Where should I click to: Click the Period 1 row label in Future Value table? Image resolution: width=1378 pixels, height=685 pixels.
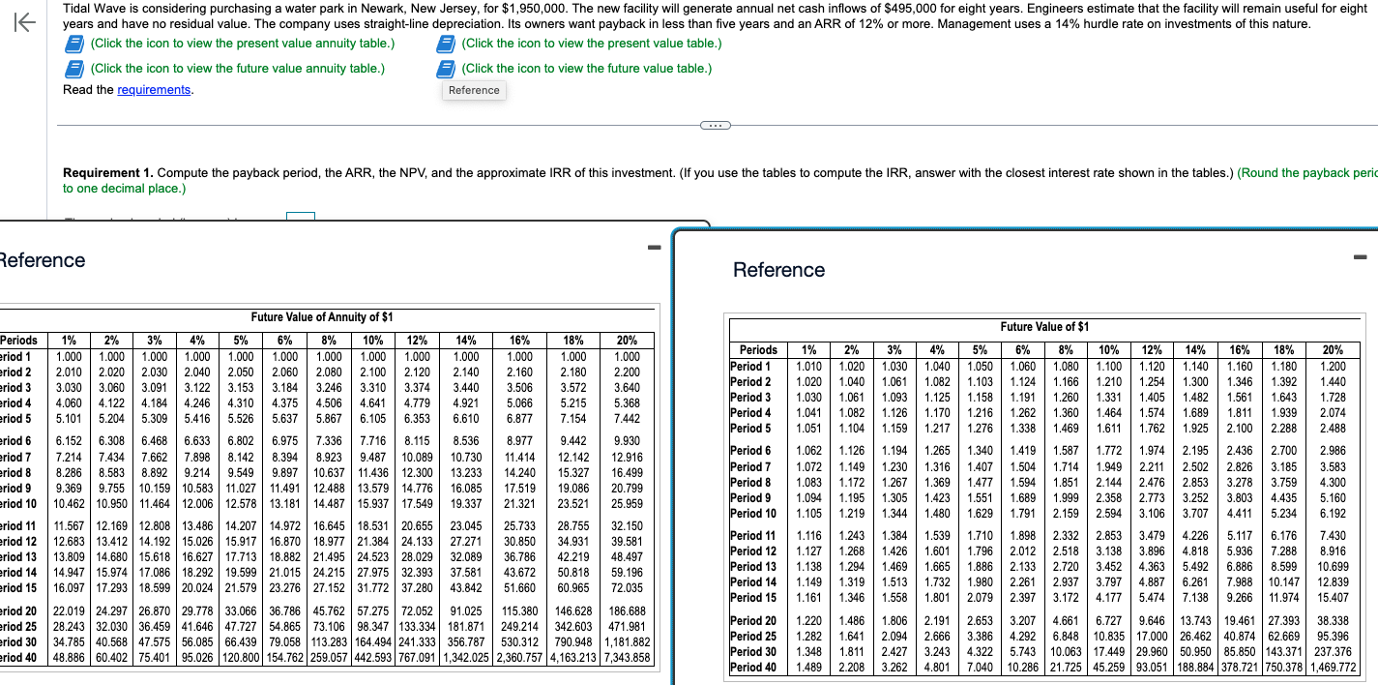tap(750, 364)
